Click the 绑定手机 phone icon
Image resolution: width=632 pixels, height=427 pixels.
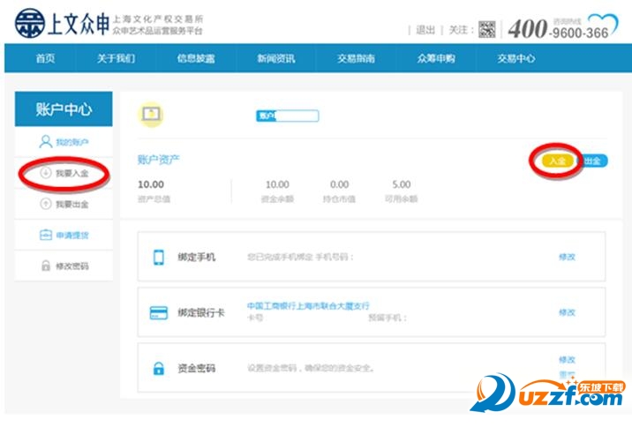[x=159, y=257]
